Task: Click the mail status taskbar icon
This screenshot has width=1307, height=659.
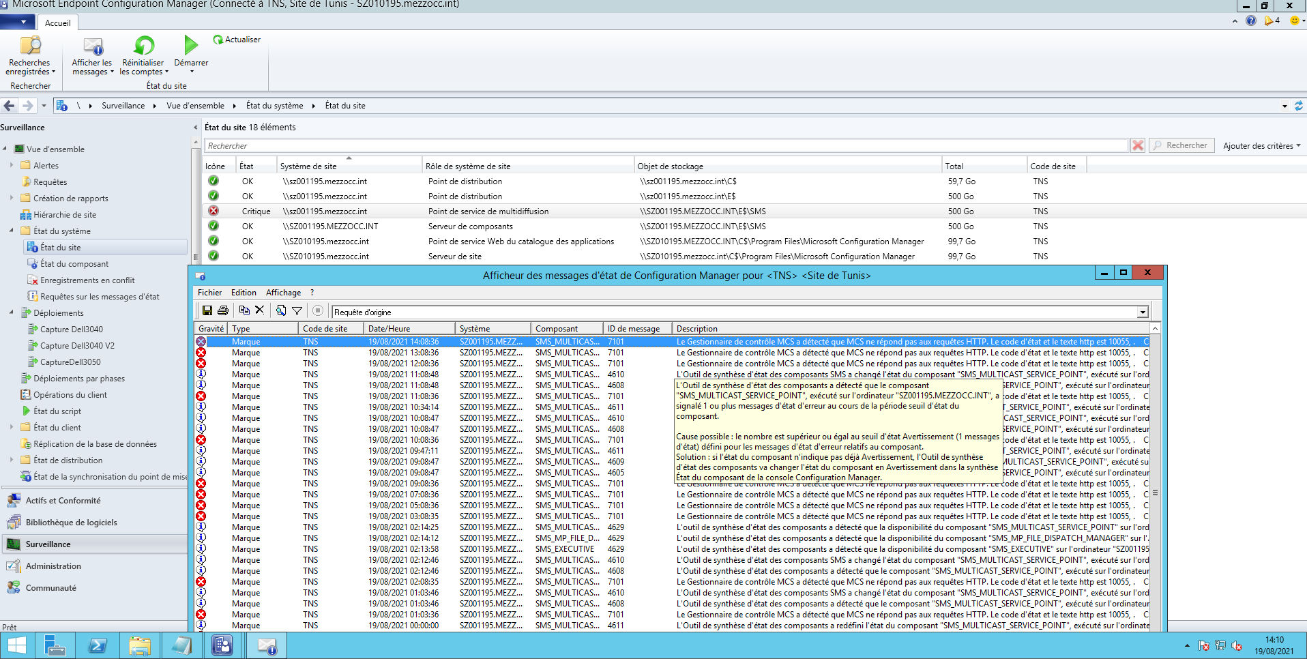Action: click(x=266, y=645)
